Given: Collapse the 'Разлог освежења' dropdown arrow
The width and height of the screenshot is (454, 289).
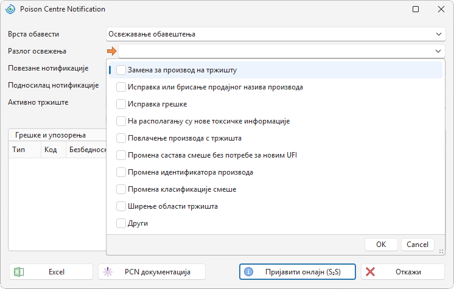Looking at the screenshot, I should 438,51.
